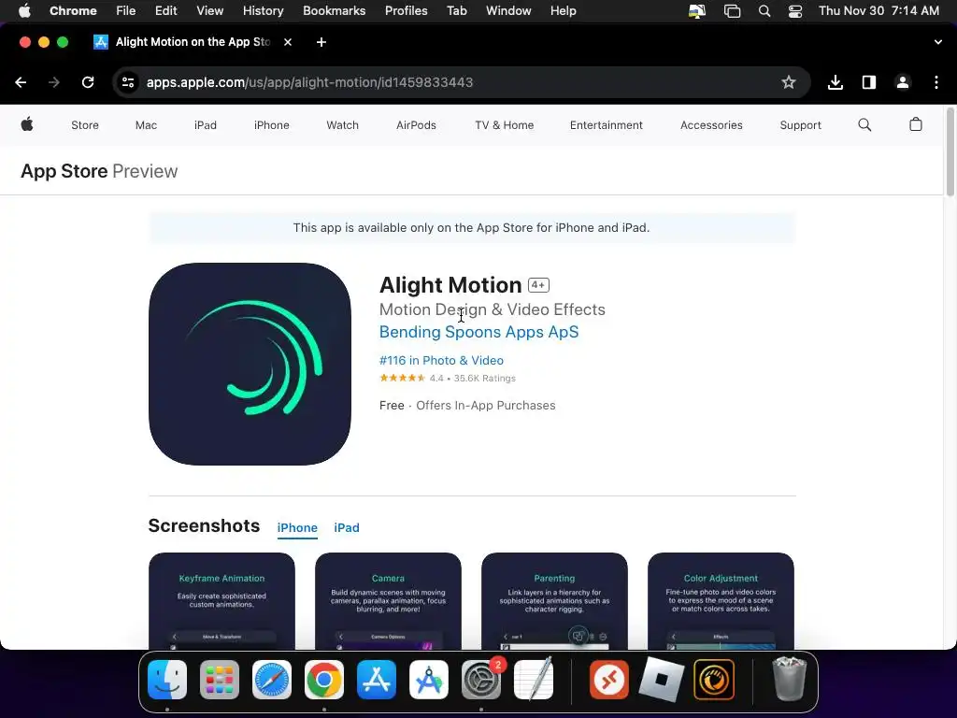Open Chrome profile avatar icon
This screenshot has height=718, width=957.
pyautogui.click(x=903, y=82)
